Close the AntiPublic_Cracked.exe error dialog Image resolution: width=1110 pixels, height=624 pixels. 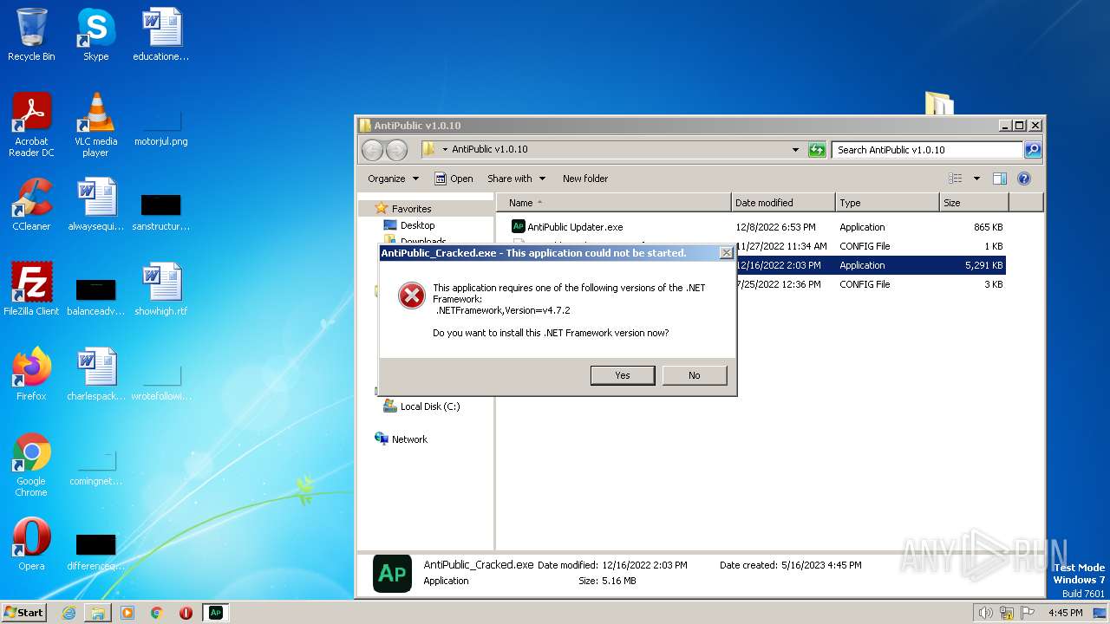click(x=727, y=253)
